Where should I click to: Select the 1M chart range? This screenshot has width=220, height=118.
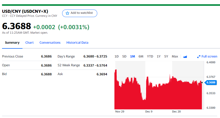coord(132,56)
